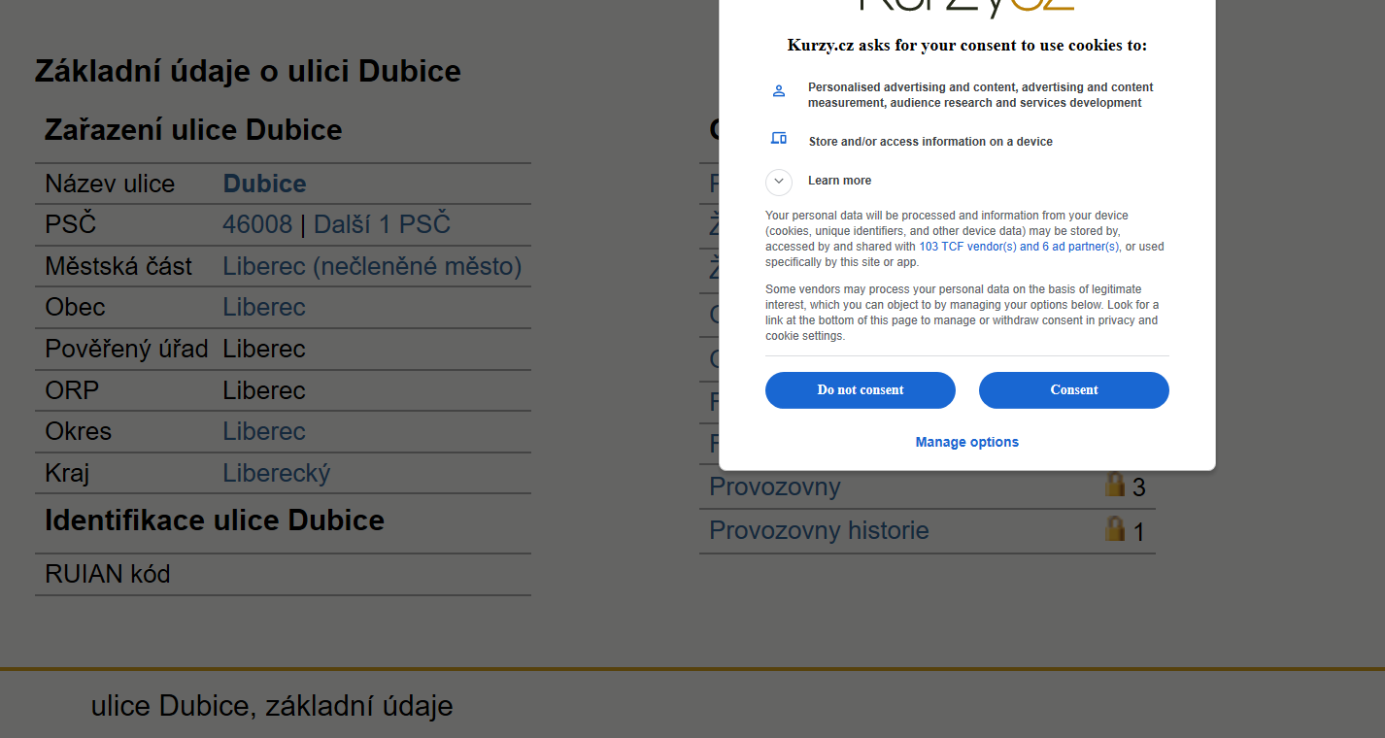Image resolution: width=1385 pixels, height=738 pixels.
Task: Open the Provozovny historie link
Action: click(819, 530)
